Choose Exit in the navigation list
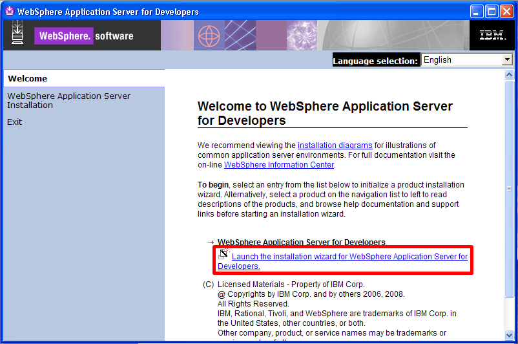Image resolution: width=518 pixels, height=344 pixels. click(x=15, y=122)
